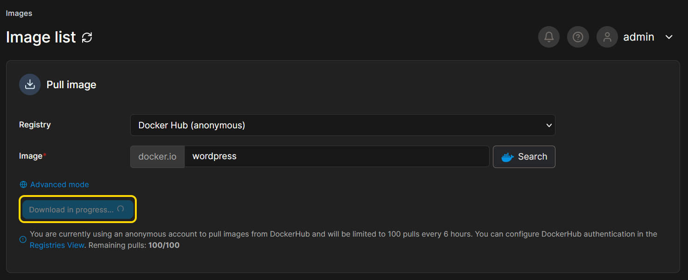Click the Registry field label
Viewport: 688px width, 280px height.
35,125
